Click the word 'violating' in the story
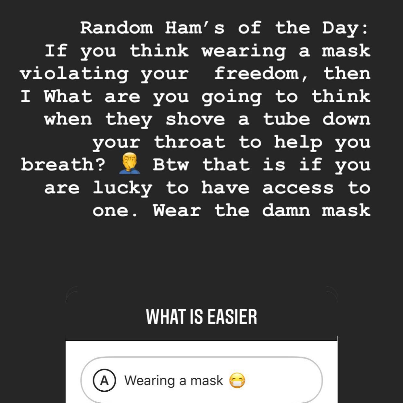Screen dimensions: 403x403 74,74
